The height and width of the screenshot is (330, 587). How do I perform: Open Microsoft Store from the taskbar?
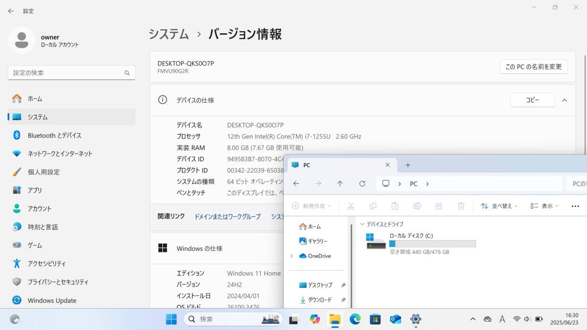(x=375, y=319)
